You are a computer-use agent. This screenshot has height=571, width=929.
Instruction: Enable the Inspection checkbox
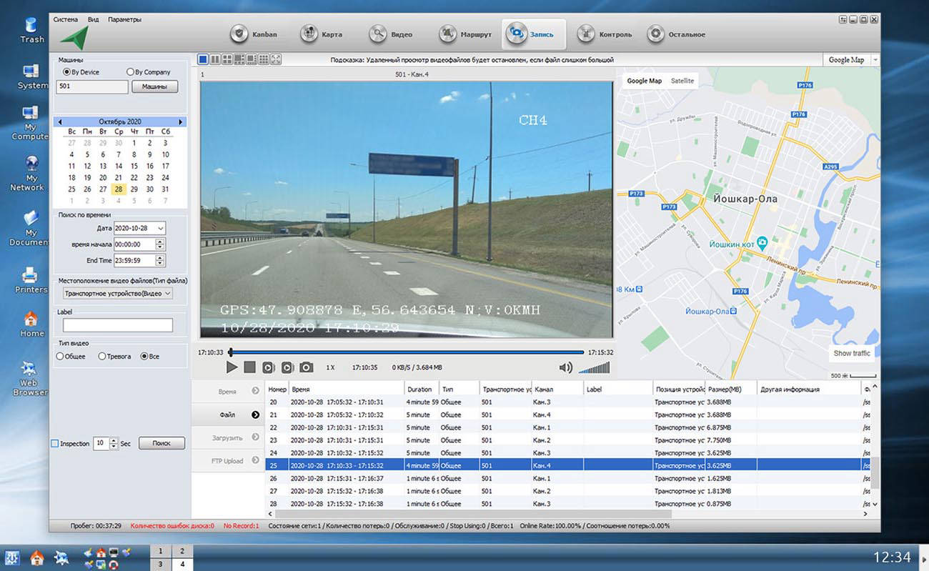point(55,444)
